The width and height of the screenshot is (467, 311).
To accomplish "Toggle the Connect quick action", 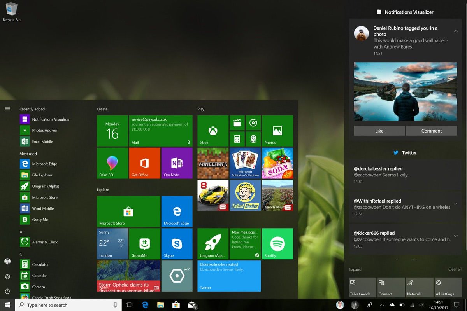I will tap(391, 287).
